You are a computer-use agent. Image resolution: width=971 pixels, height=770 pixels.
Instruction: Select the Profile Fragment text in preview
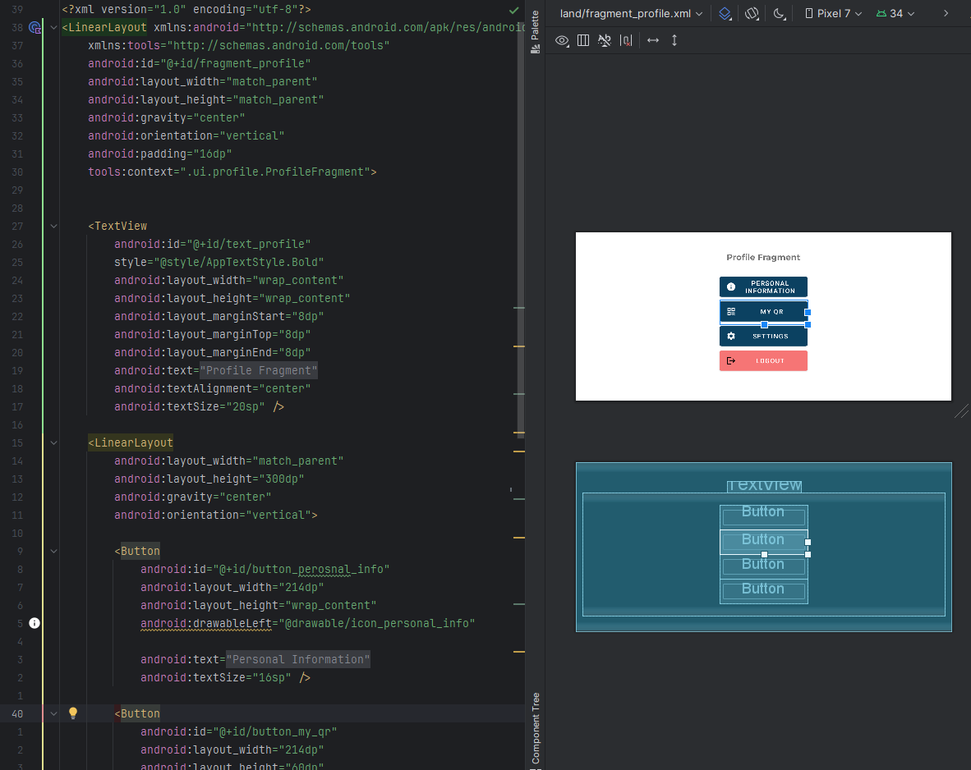click(763, 258)
